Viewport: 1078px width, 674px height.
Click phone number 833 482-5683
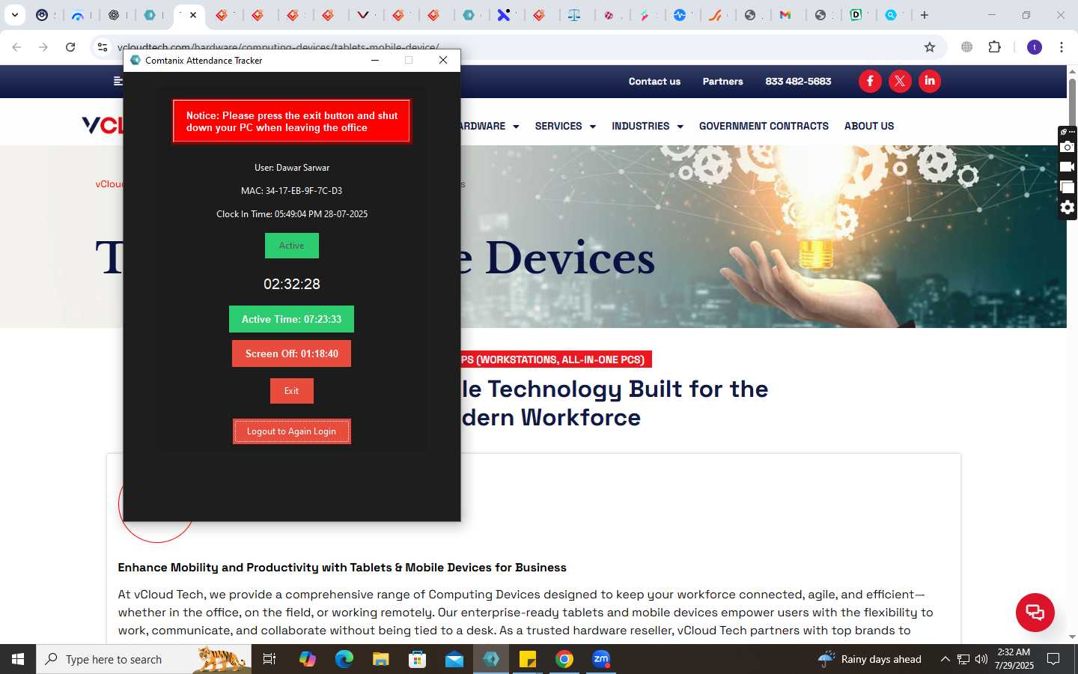point(798,81)
